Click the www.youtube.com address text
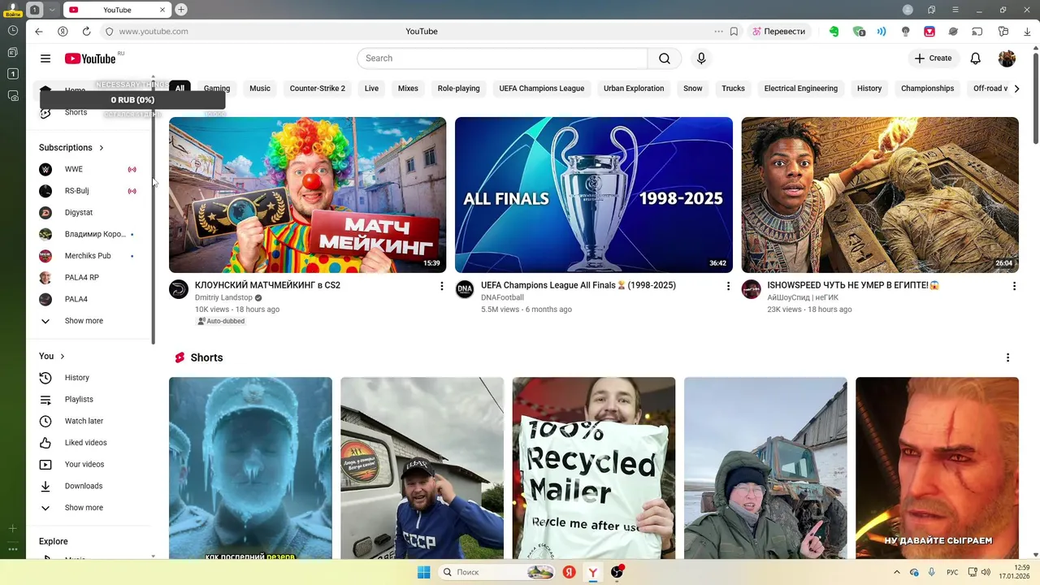This screenshot has width=1040, height=585. [154, 31]
